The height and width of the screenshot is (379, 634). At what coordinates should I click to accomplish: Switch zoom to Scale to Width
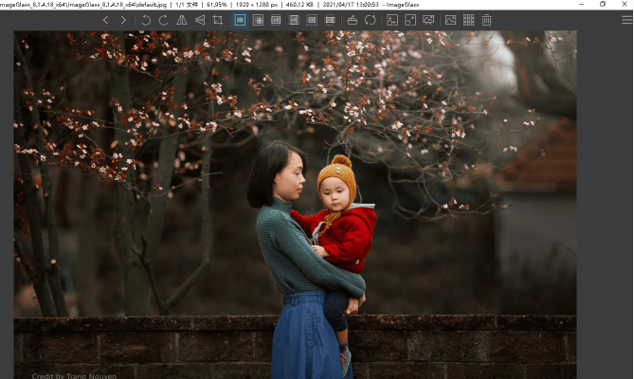click(x=276, y=20)
